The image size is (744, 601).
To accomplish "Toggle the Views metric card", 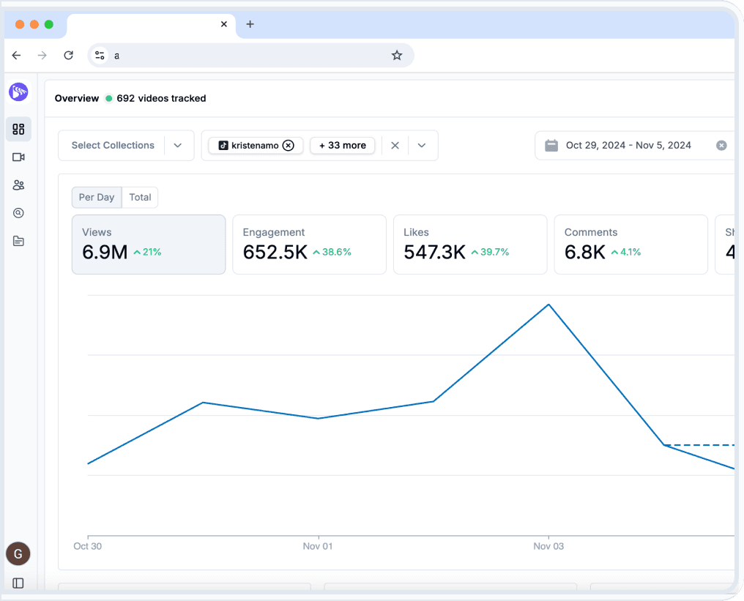I will click(148, 244).
